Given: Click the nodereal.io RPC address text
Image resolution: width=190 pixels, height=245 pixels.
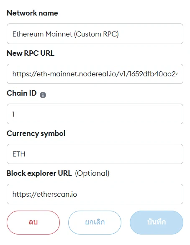Looking at the screenshot, I should pos(95,74).
